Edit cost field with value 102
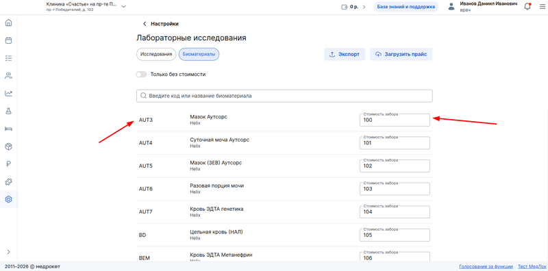548x271 pixels. (395, 166)
